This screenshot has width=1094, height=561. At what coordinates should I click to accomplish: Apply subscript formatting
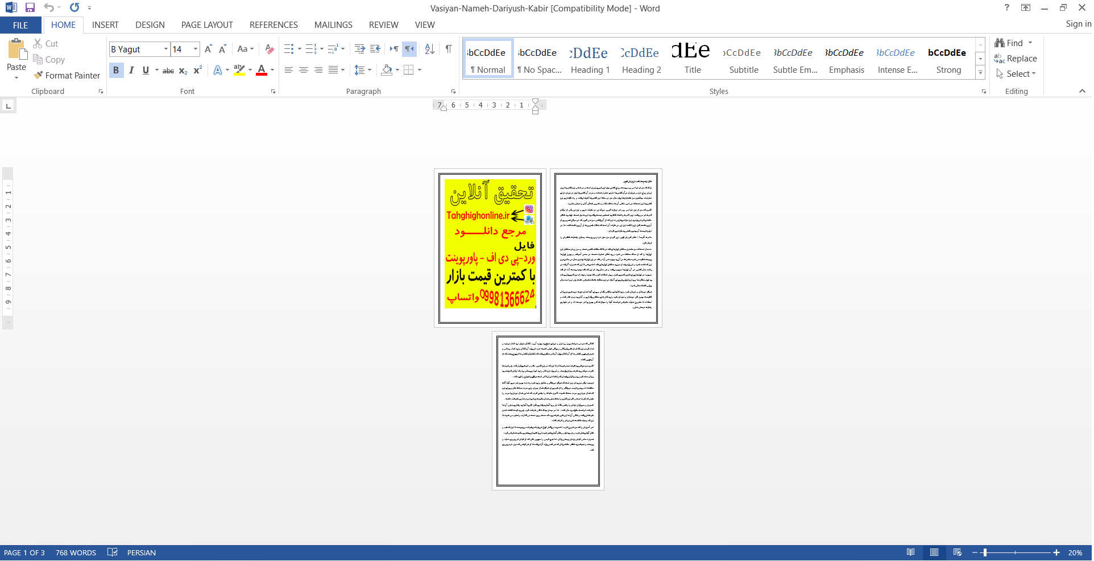[x=183, y=70]
